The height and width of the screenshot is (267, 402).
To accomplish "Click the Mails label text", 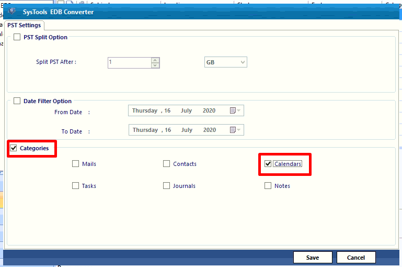I will click(x=89, y=164).
